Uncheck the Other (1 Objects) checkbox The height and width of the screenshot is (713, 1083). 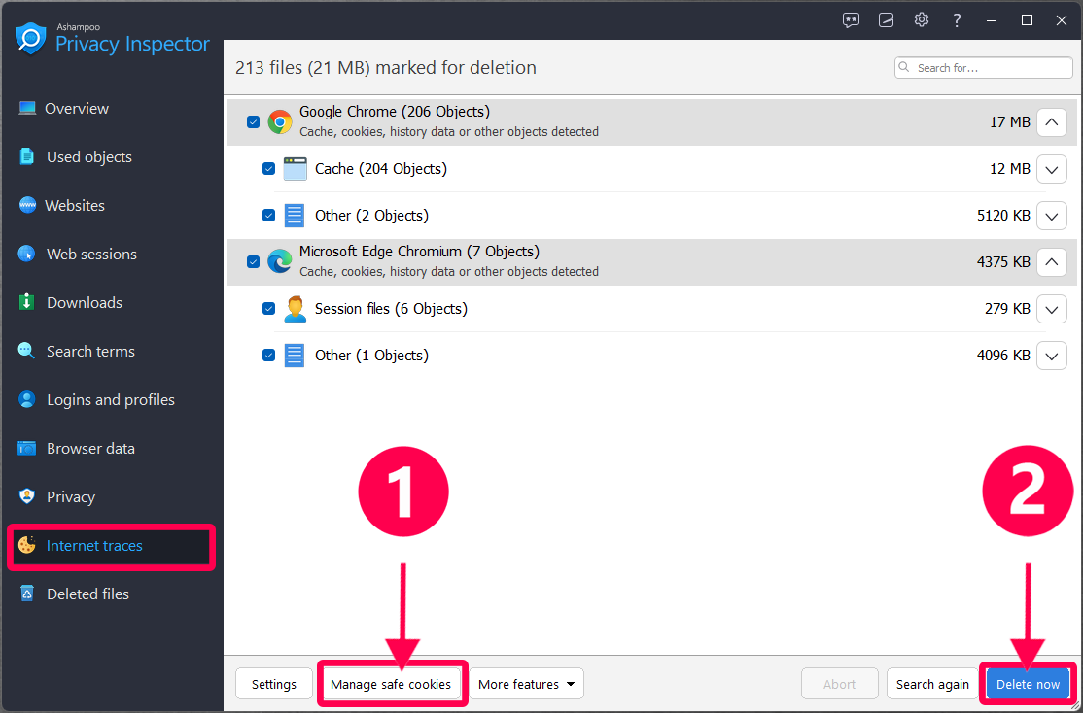[268, 356]
